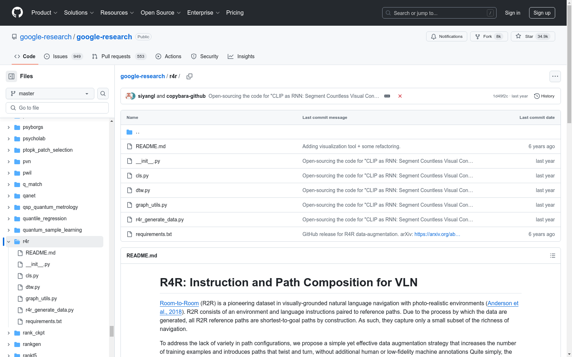Switch to the Code tab
This screenshot has height=357, width=572.
coord(25,56)
